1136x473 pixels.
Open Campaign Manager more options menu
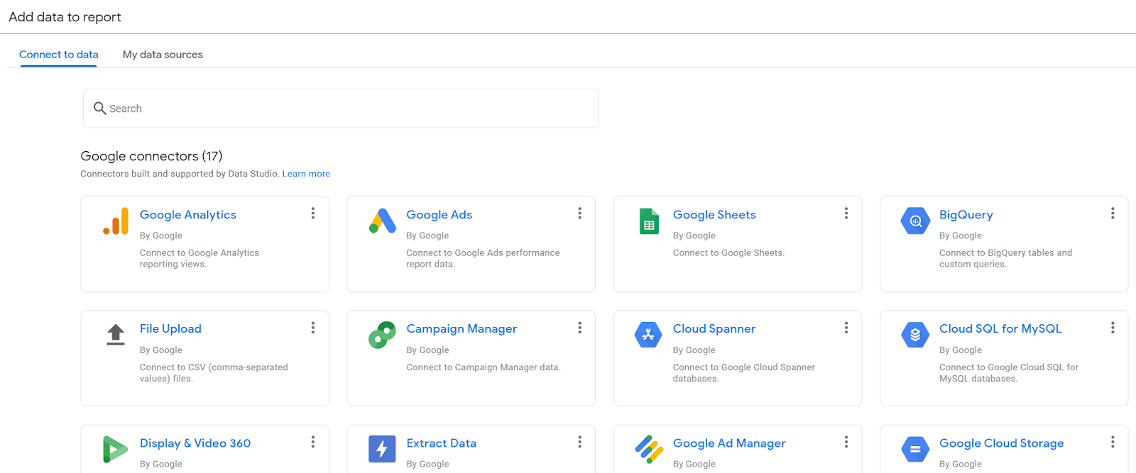pos(579,328)
